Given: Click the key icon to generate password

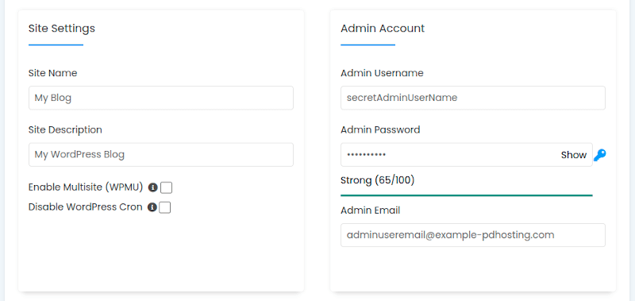Looking at the screenshot, I should pos(600,155).
